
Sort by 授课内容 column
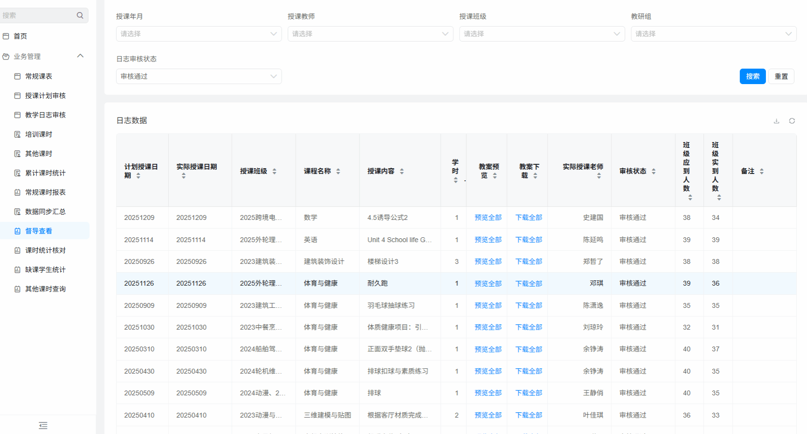pyautogui.click(x=402, y=171)
